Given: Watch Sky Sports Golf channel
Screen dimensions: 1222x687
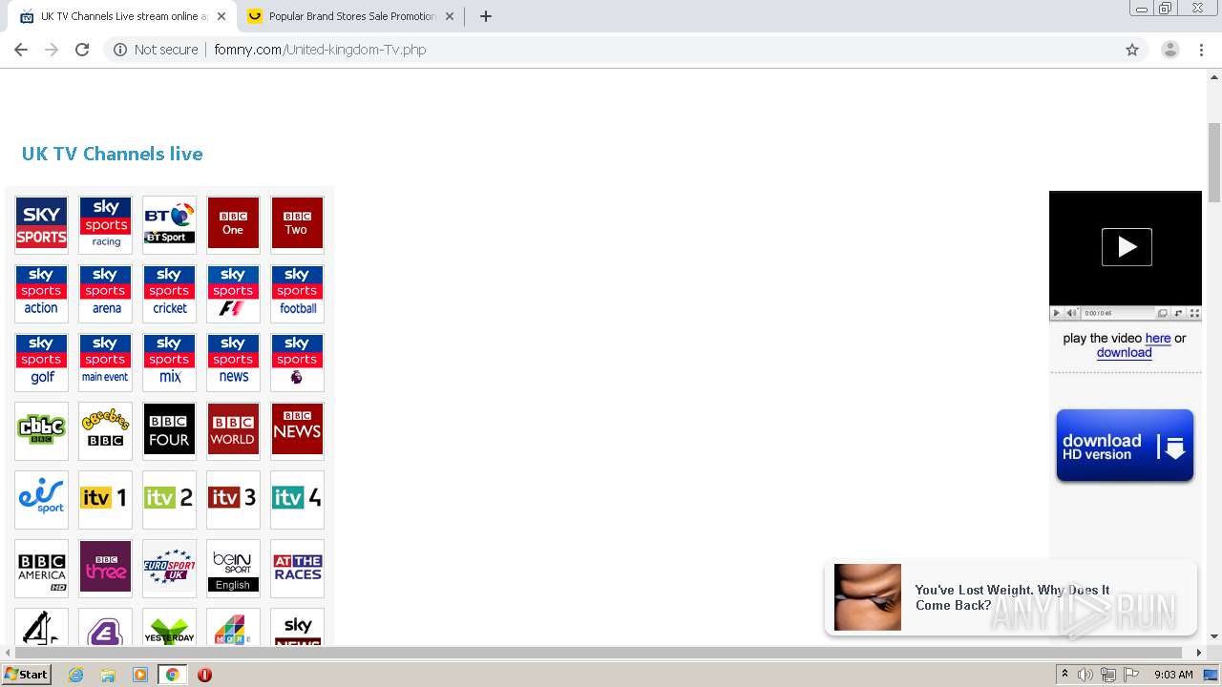Looking at the screenshot, I should pos(41,363).
